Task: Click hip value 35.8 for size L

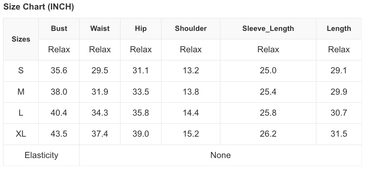Action: tap(141, 113)
